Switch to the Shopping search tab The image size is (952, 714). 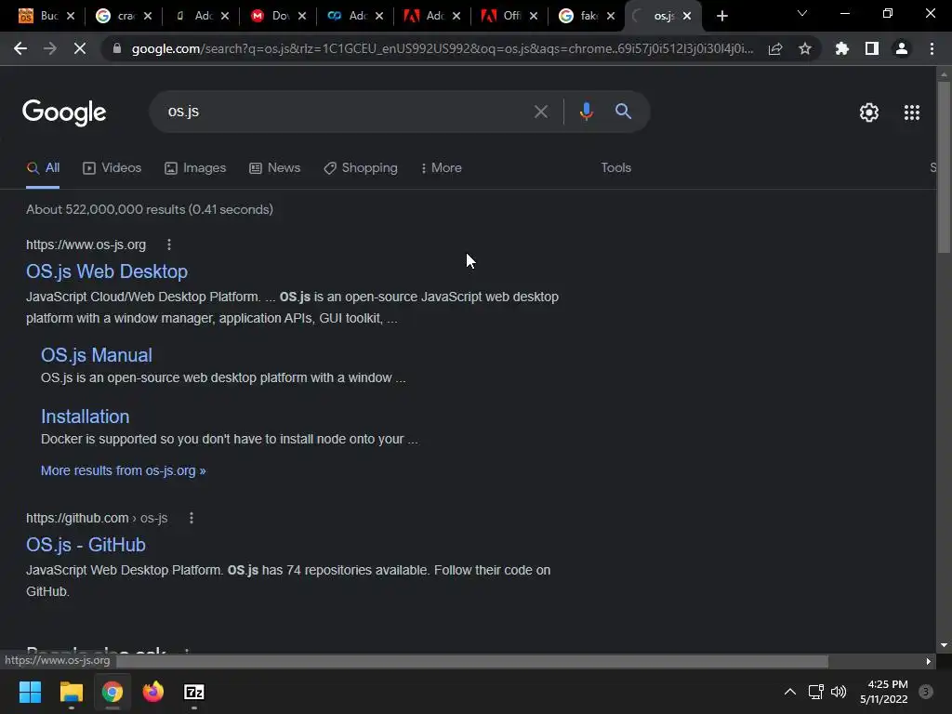[x=361, y=168]
